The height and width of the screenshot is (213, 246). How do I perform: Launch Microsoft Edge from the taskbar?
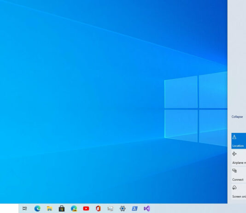click(37, 208)
